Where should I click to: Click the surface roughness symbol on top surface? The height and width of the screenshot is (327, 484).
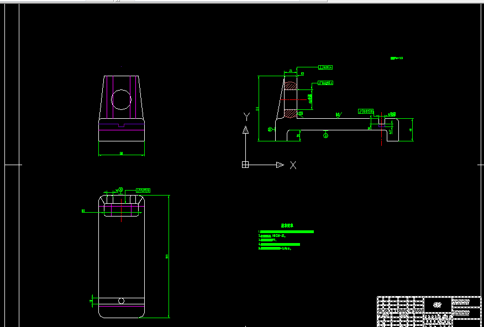338,115
